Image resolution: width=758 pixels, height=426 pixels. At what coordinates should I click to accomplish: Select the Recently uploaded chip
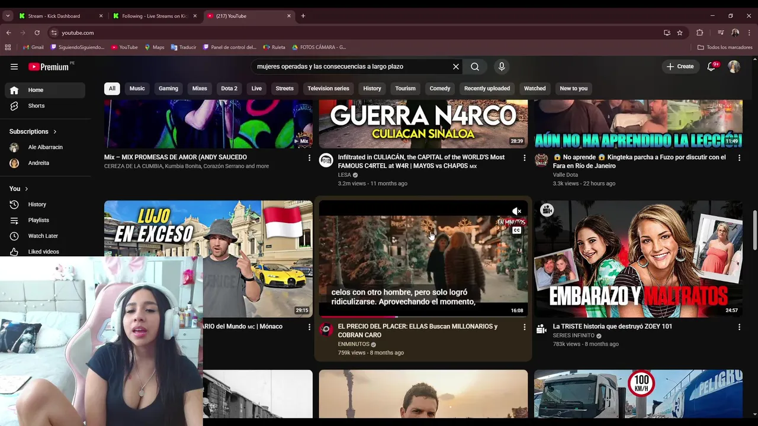click(x=487, y=89)
